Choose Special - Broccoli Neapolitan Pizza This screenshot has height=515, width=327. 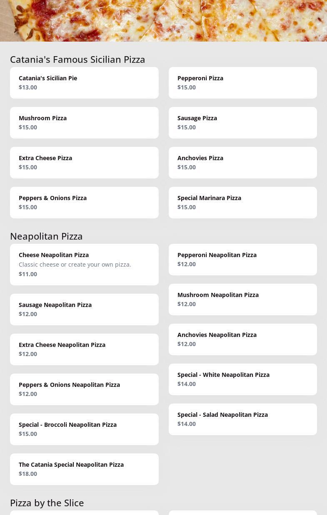(x=84, y=429)
